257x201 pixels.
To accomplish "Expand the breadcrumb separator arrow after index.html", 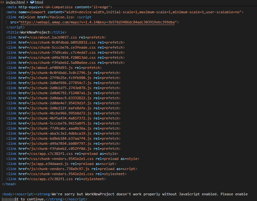I will point(27,2).
